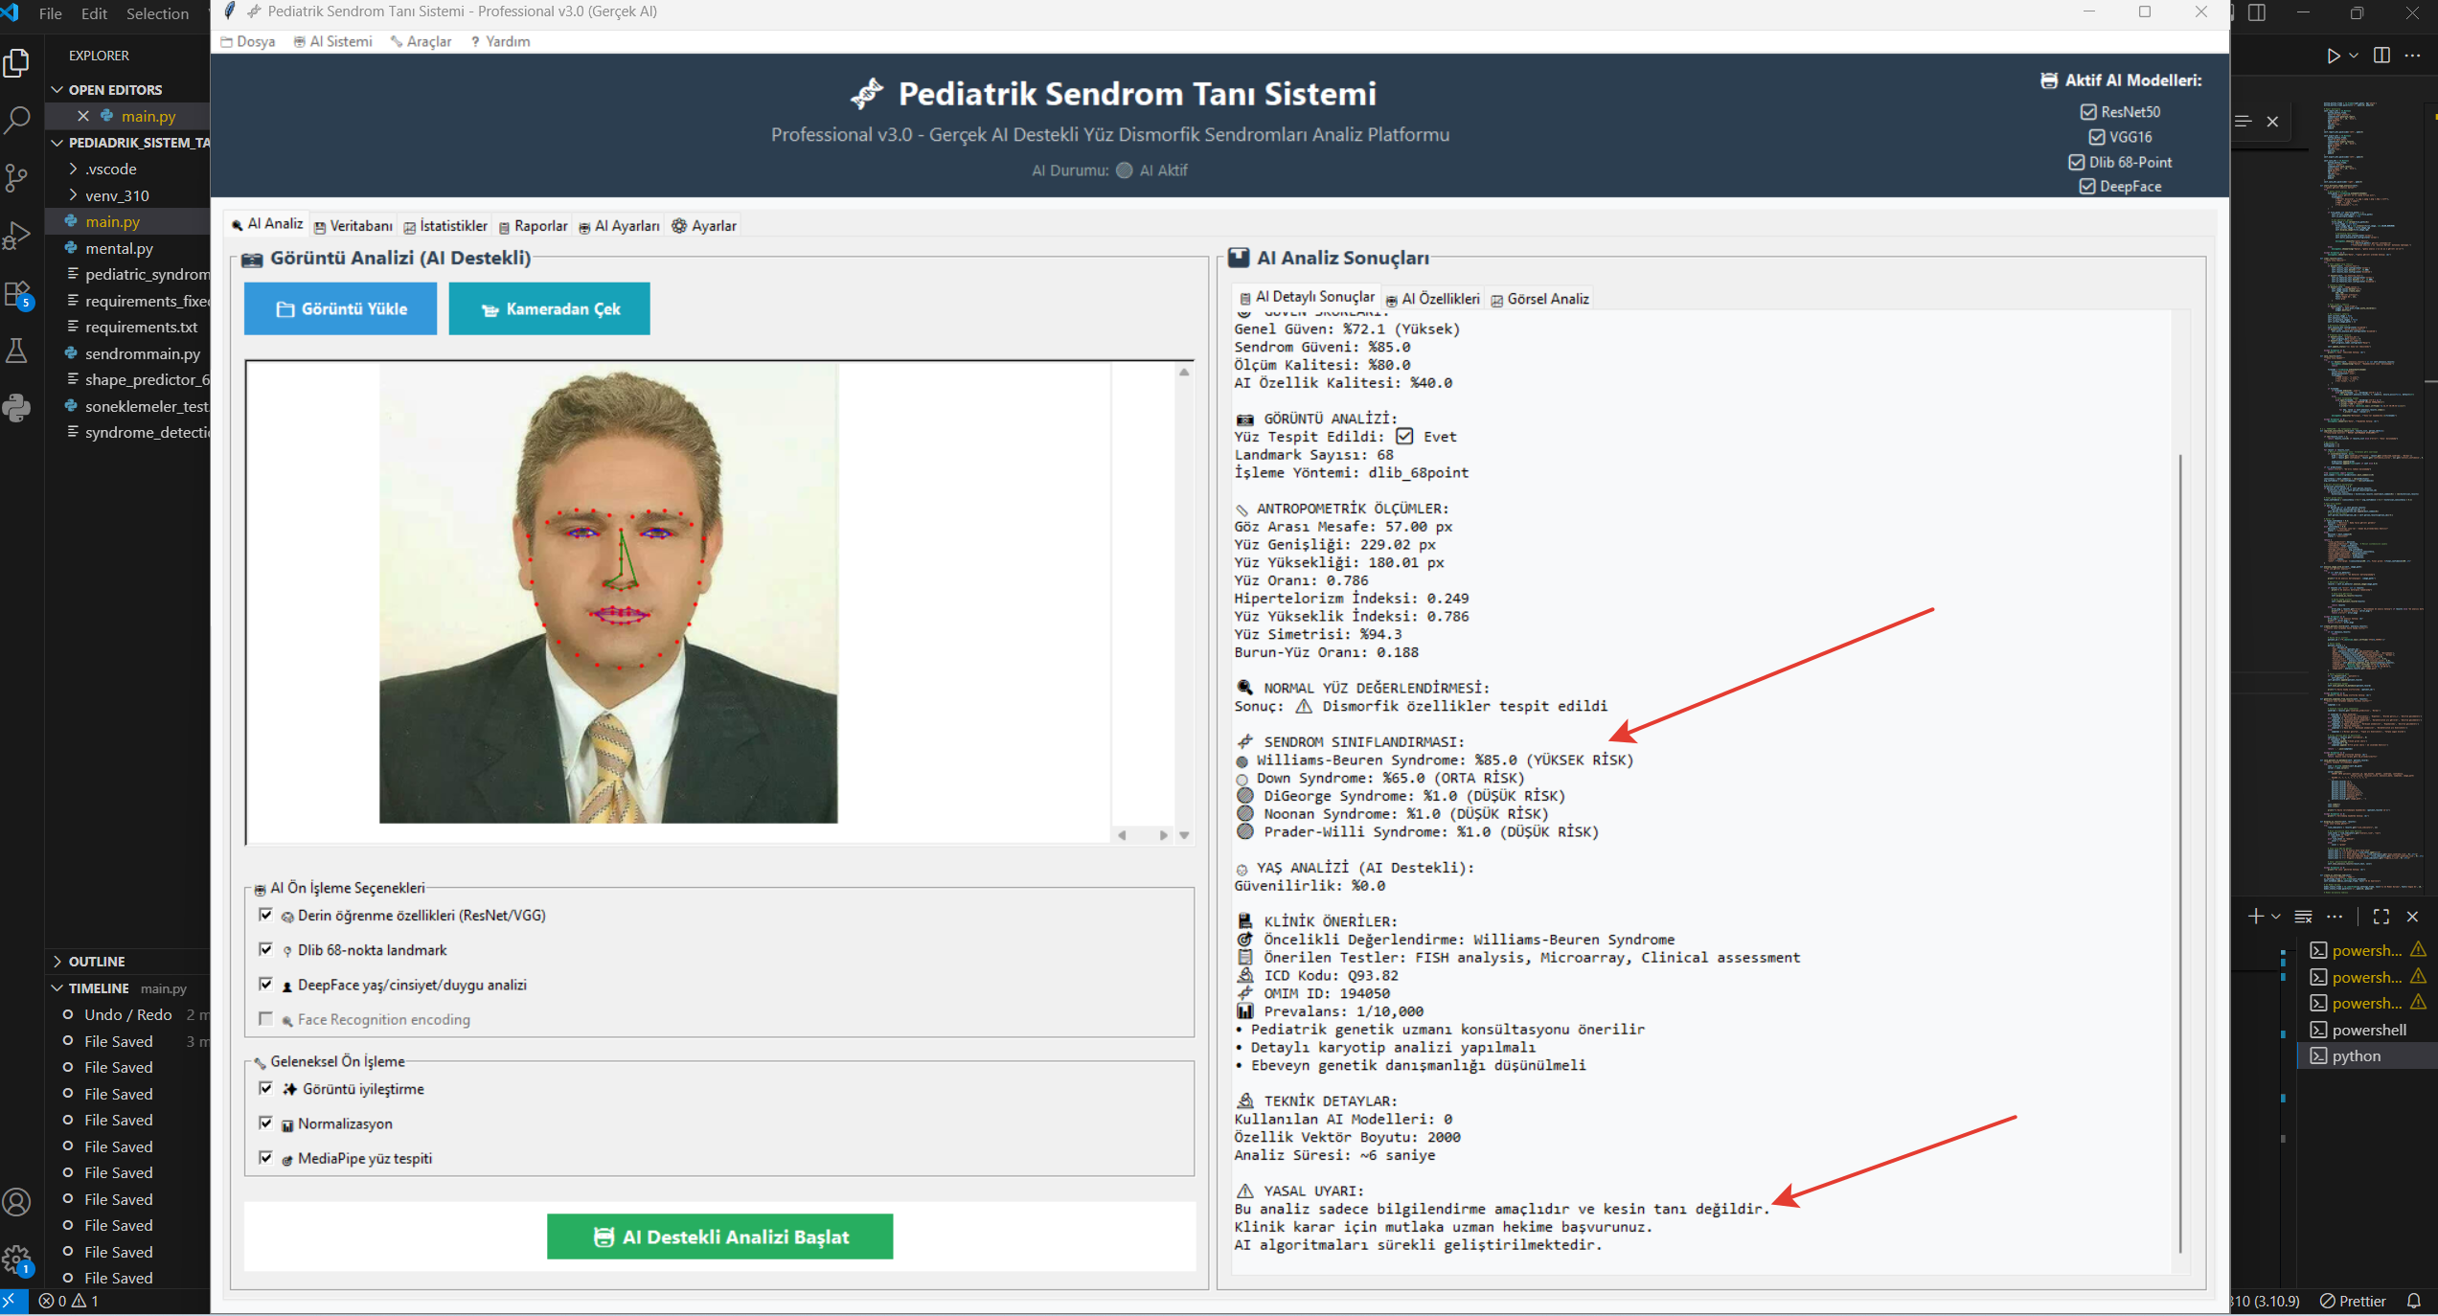
Task: Click the Run Python file play icon
Action: coord(2333,56)
